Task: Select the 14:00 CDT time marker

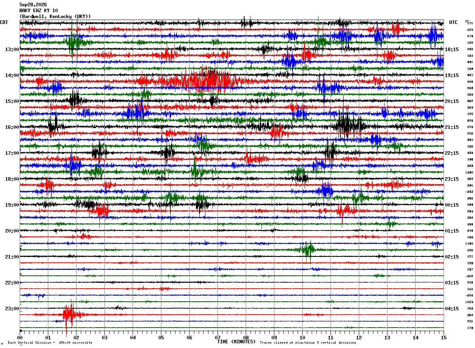Action: point(12,75)
